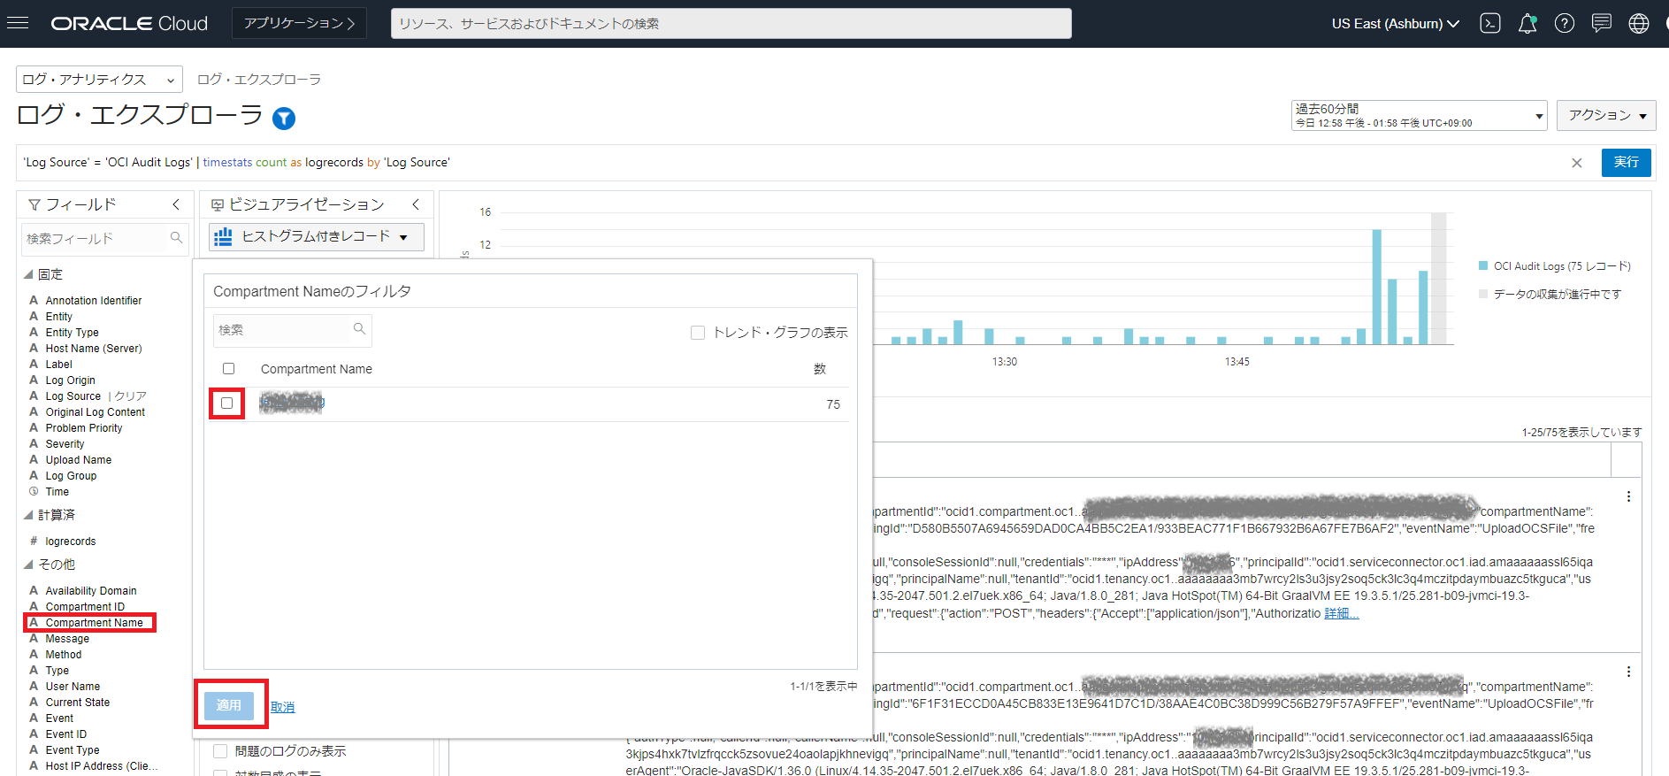Click the 取消 cancel link
The width and height of the screenshot is (1669, 776).
click(x=283, y=707)
